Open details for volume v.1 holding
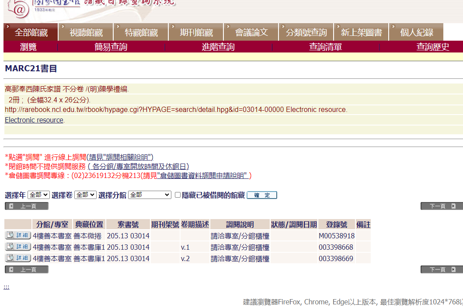 point(17,247)
